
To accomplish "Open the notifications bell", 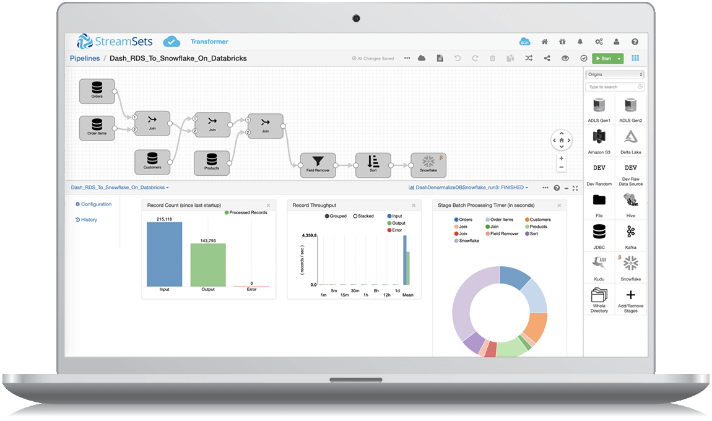I will 580,41.
